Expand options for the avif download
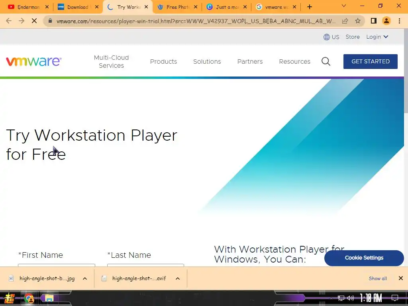The height and width of the screenshot is (306, 408). pyautogui.click(x=178, y=279)
